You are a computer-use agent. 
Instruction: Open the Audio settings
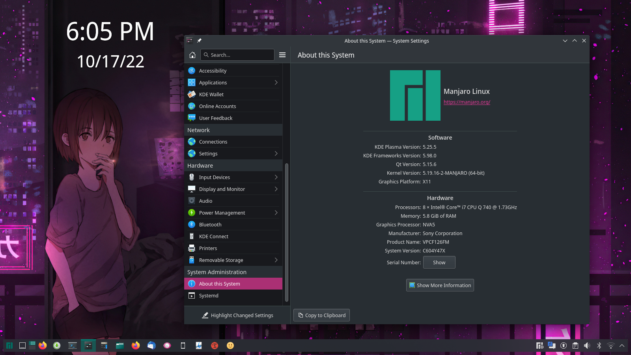[233, 201]
